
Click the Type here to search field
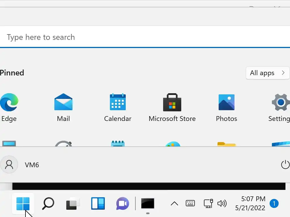pyautogui.click(x=145, y=37)
